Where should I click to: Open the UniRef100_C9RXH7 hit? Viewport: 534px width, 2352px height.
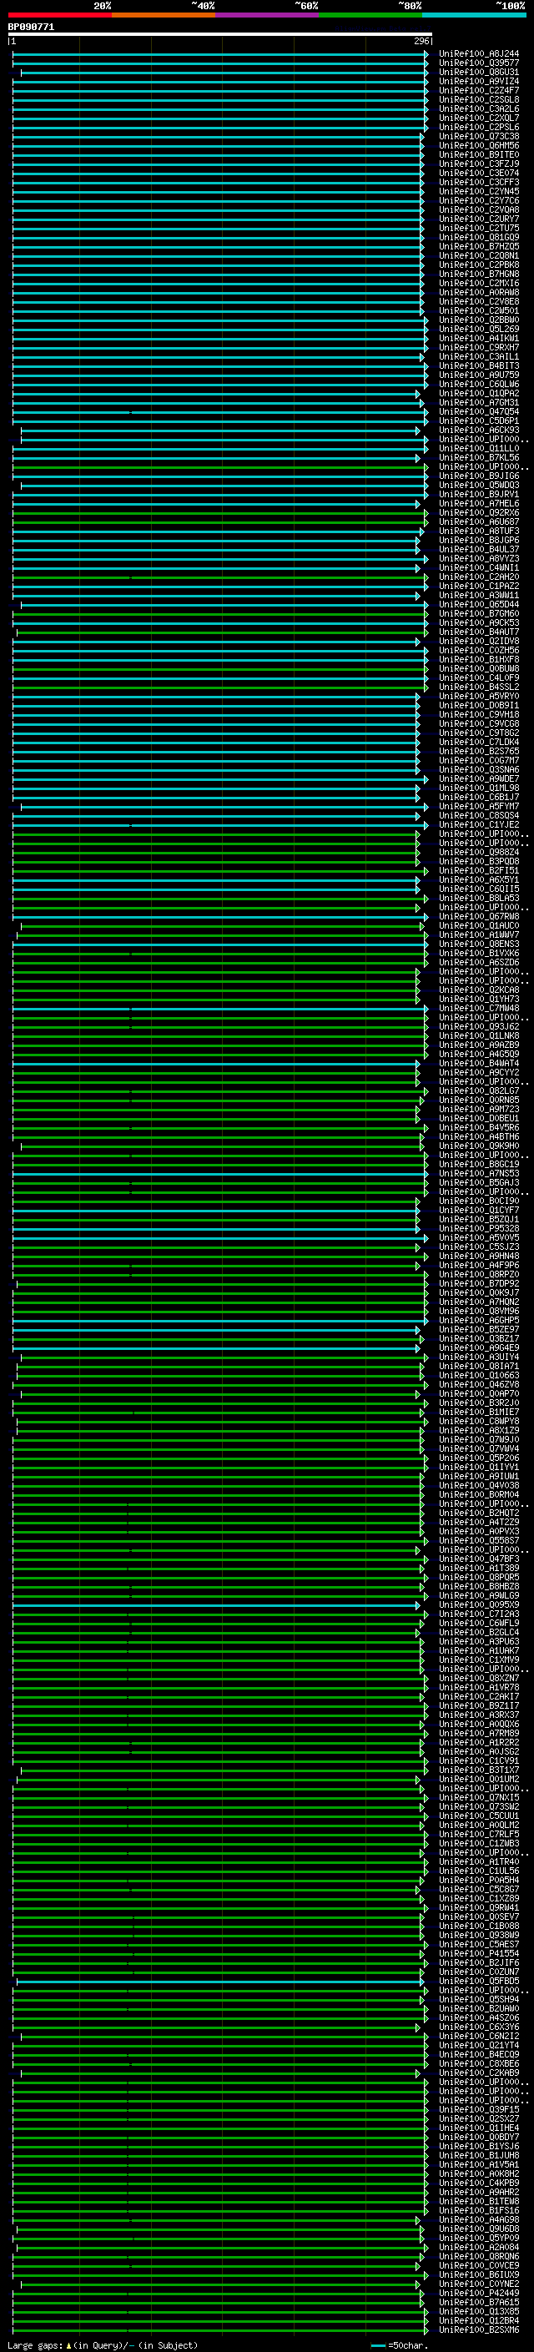(x=479, y=348)
